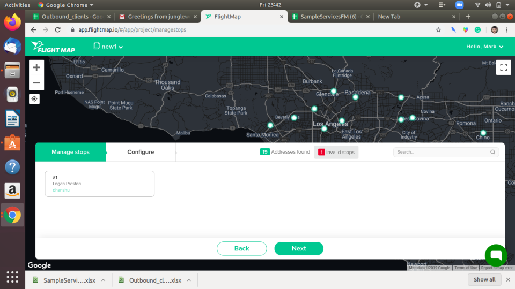Show applications grid

click(12, 277)
